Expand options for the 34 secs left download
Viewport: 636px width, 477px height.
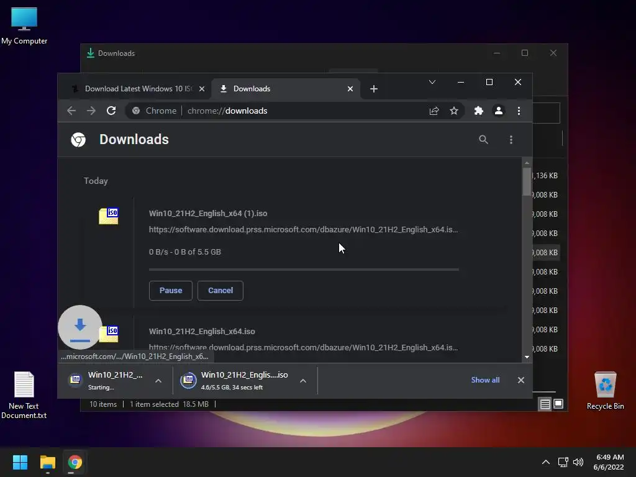303,381
